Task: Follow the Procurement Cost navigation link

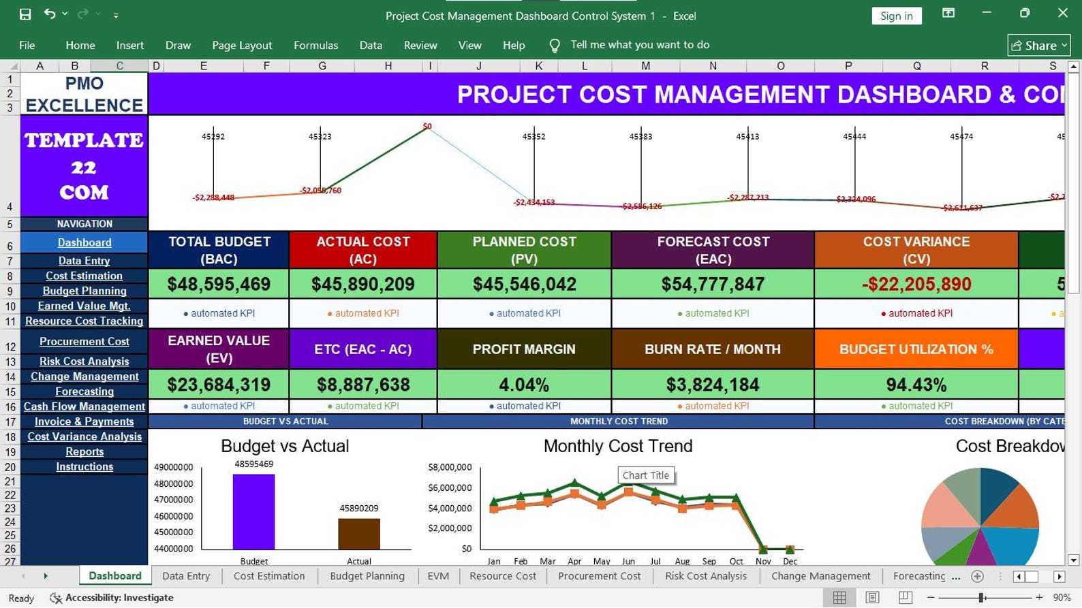Action: (84, 341)
